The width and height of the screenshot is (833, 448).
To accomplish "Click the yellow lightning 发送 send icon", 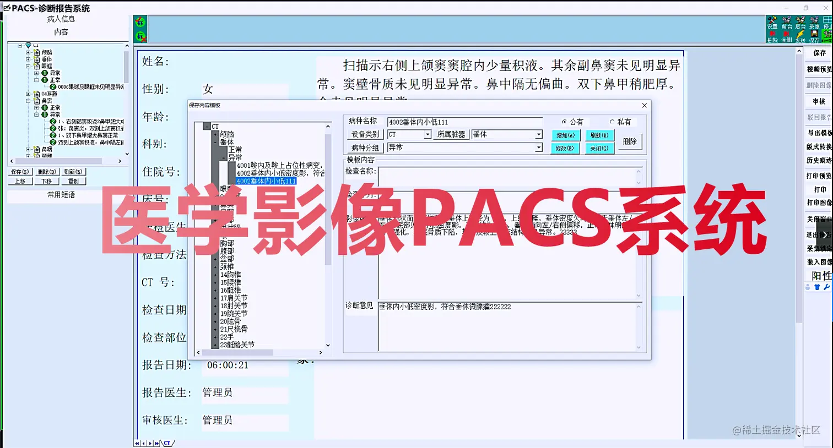I will [800, 33].
